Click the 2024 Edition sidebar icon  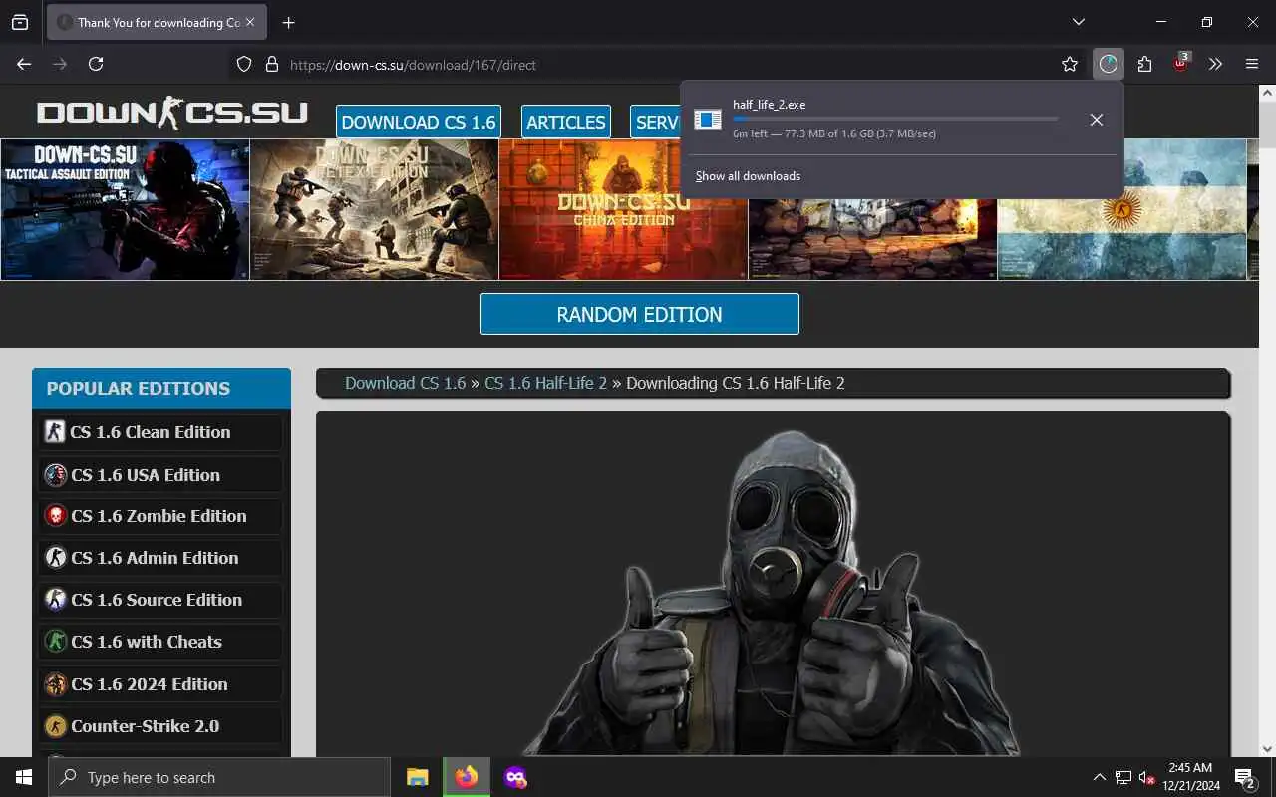(x=55, y=684)
